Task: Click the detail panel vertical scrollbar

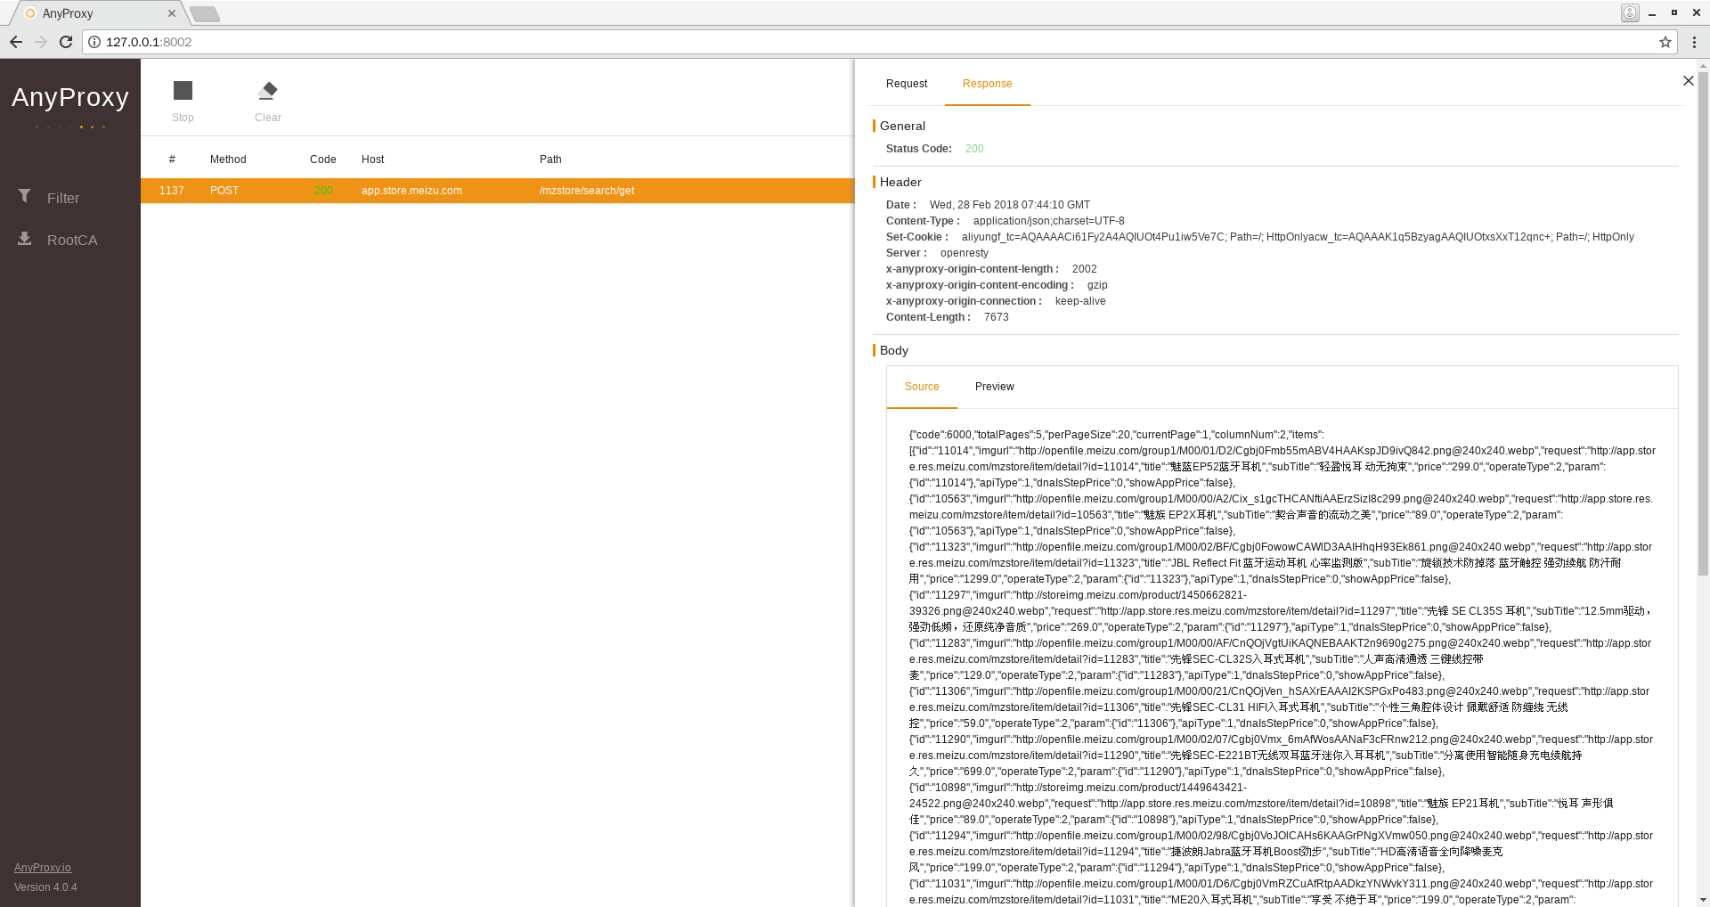Action: click(1703, 325)
